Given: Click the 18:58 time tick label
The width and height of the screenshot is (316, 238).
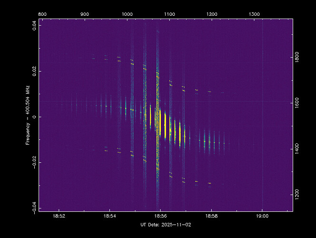Looking at the screenshot, I should [211, 216].
